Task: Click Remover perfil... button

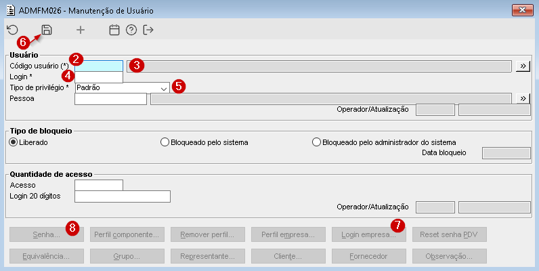Action: pos(208,234)
